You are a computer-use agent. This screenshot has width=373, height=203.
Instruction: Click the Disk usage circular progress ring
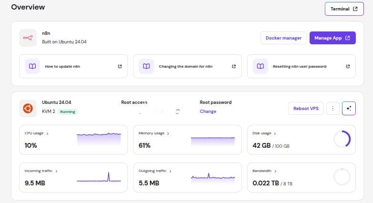(342, 139)
